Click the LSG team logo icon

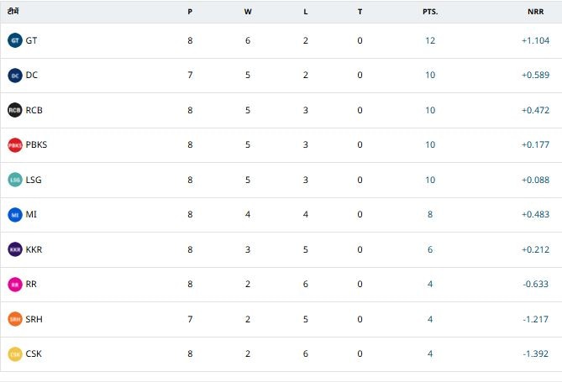point(14,180)
